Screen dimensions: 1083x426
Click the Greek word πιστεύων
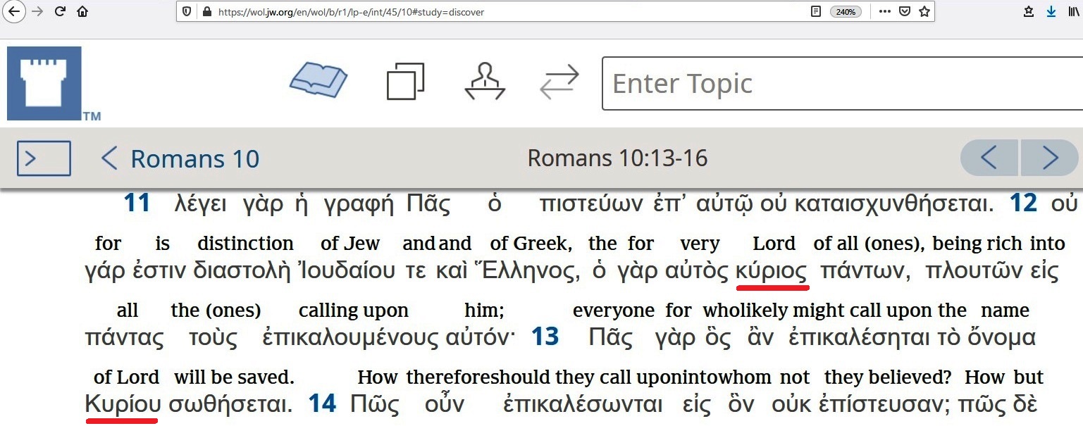[x=591, y=205]
